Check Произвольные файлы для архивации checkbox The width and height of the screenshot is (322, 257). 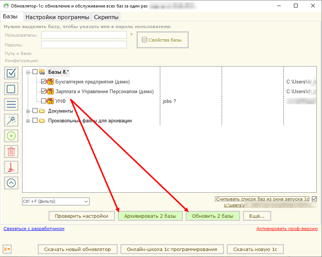35,120
